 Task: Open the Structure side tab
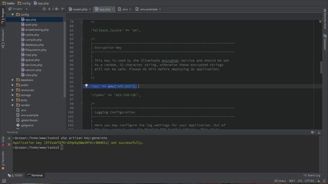(3, 39)
